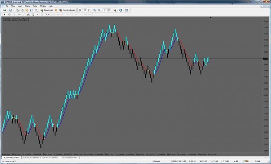Select the horizontal line drawing tool
The height and width of the screenshot is (164, 271).
click(x=20, y=14)
